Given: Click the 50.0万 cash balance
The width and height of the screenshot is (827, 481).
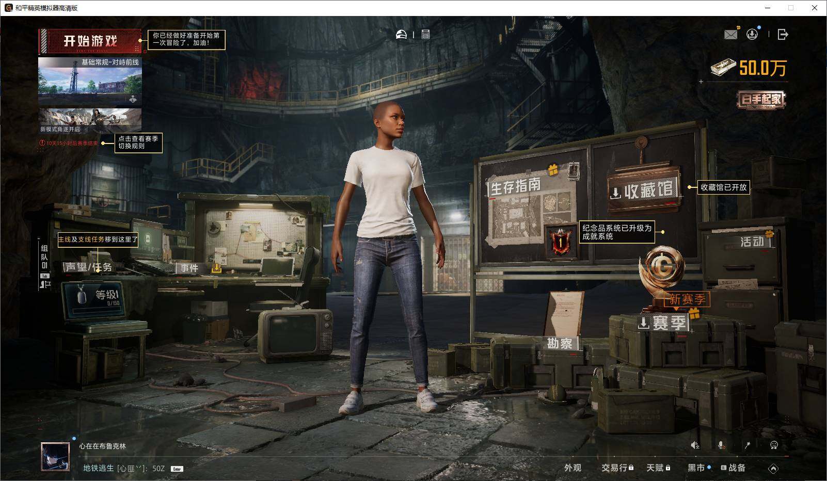Looking at the screenshot, I should point(749,68).
